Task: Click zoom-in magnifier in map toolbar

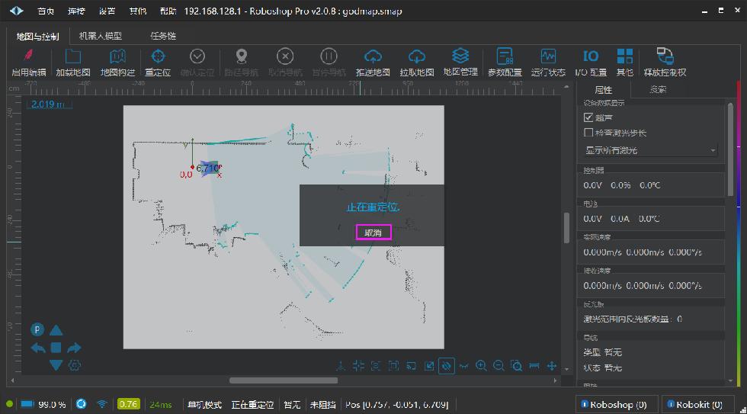Action: tap(481, 365)
